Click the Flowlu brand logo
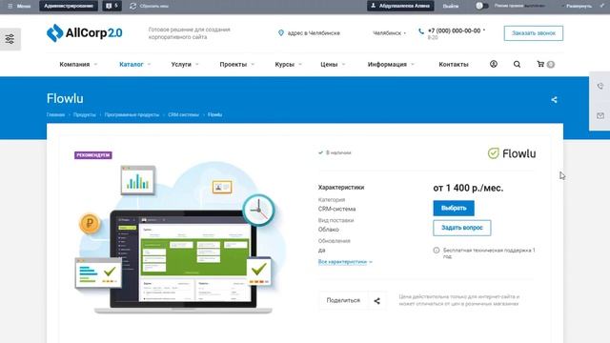This screenshot has width=610, height=343. (x=512, y=153)
